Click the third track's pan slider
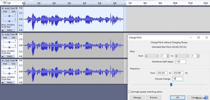The width and height of the screenshot is (210, 100). pos(9,73)
